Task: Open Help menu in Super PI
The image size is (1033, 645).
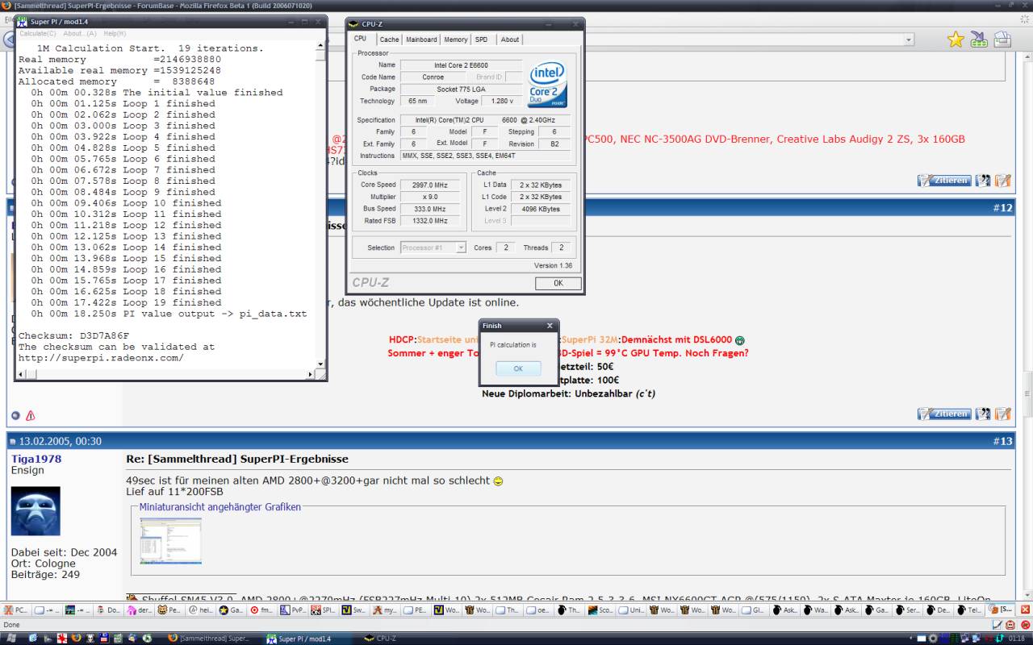Action: [115, 34]
